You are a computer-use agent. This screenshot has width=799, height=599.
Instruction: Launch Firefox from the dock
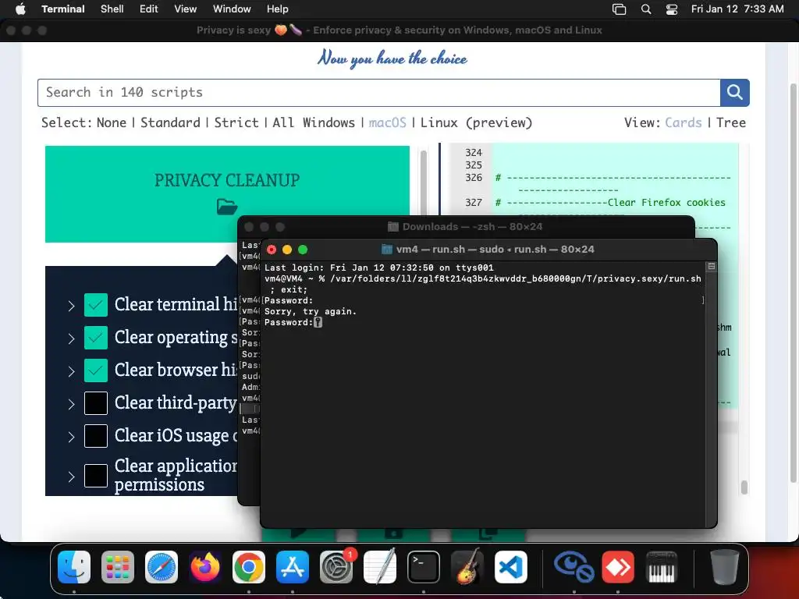(x=205, y=567)
